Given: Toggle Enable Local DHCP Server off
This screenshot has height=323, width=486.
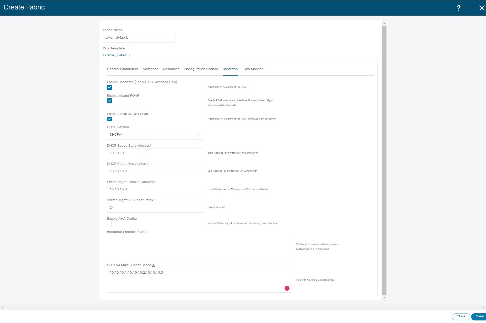Looking at the screenshot, I should point(109,119).
